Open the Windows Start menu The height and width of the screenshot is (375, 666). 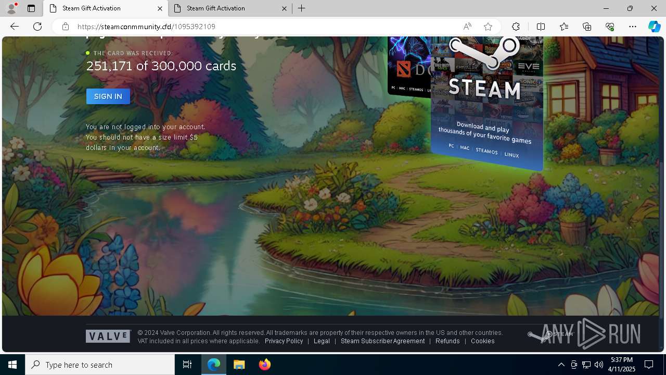(x=12, y=365)
